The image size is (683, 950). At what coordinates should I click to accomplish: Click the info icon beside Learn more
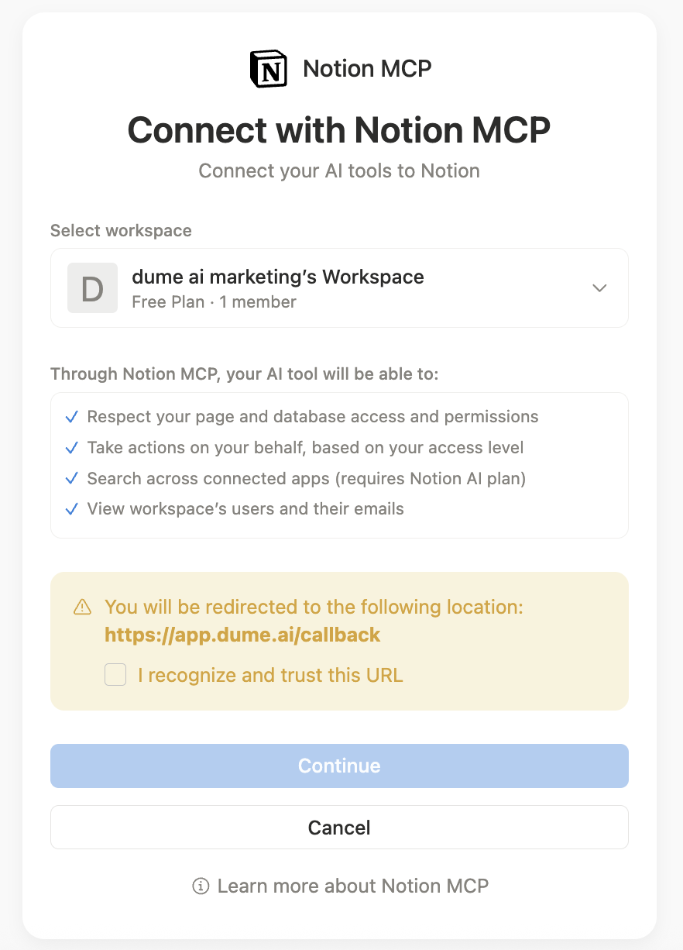click(202, 886)
